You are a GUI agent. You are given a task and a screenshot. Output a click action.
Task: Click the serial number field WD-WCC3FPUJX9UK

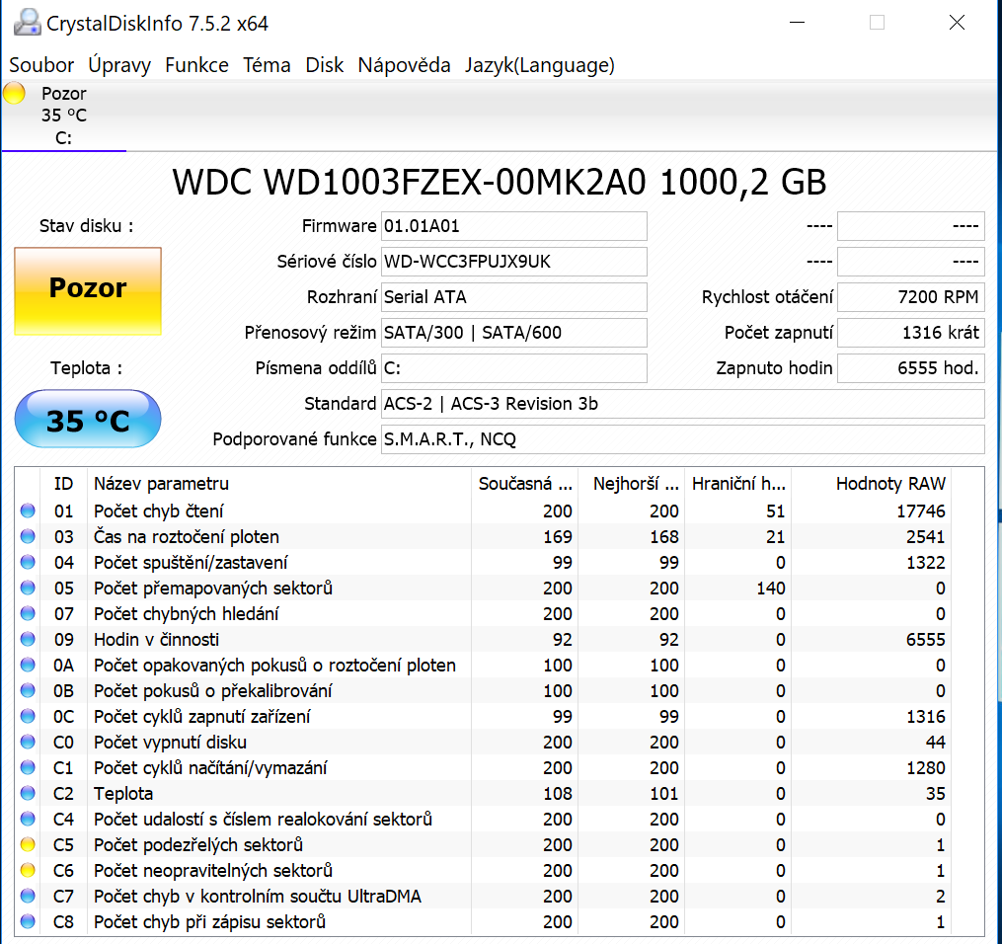513,262
